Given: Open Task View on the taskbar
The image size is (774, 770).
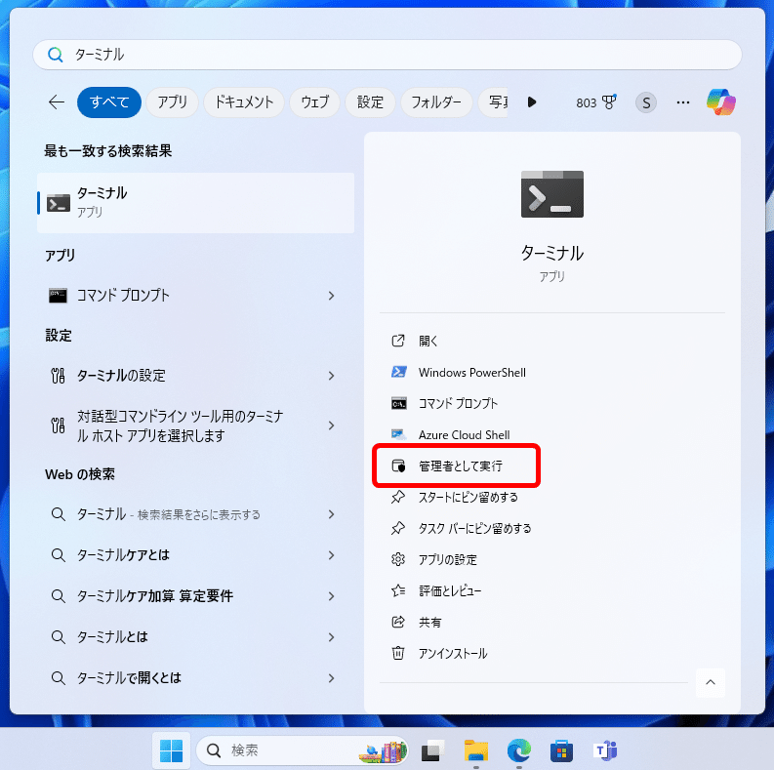Looking at the screenshot, I should coord(433,750).
